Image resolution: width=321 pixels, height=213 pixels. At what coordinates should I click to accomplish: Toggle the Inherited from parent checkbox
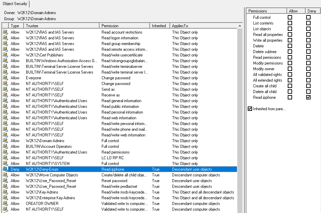pos(250,109)
